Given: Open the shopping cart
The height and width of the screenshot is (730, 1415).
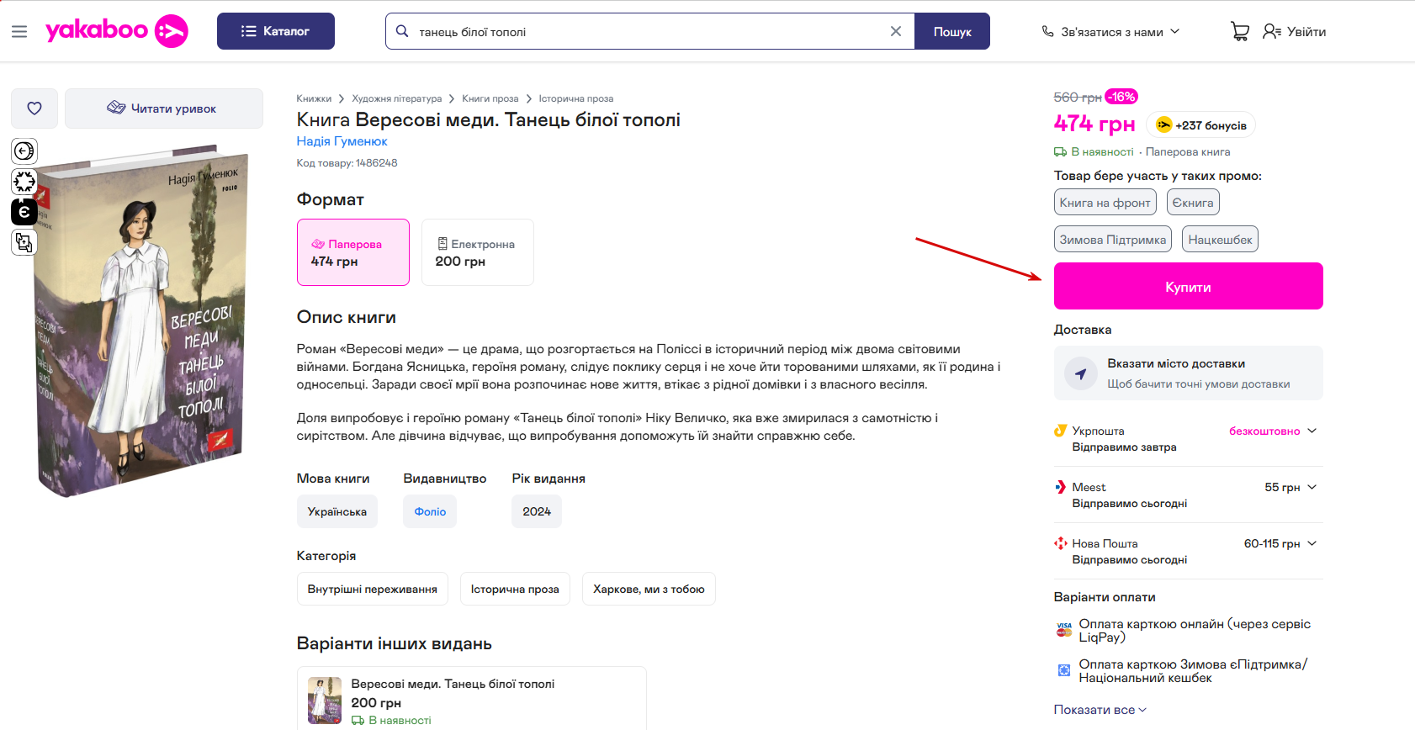Looking at the screenshot, I should pyautogui.click(x=1240, y=31).
